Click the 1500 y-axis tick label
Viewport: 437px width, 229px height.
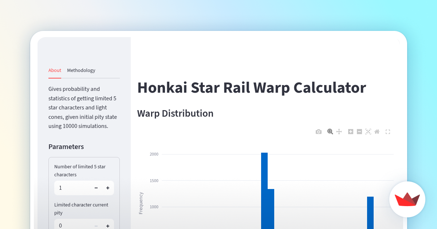click(x=154, y=181)
